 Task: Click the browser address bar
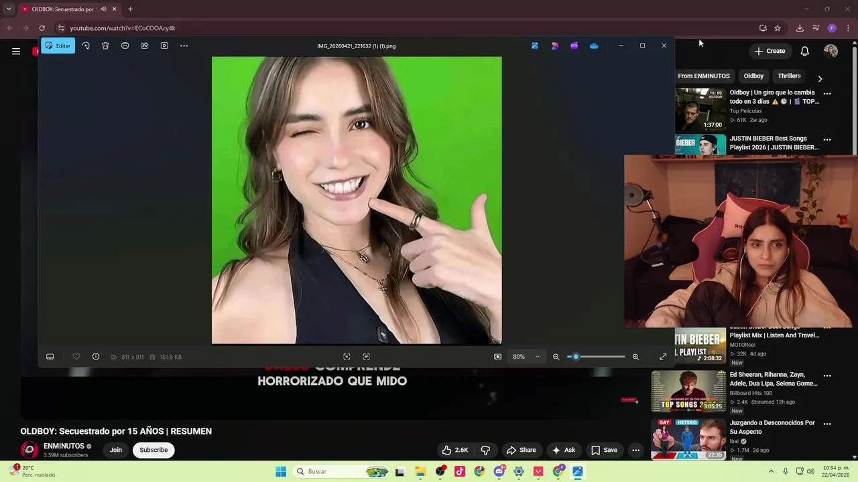402,28
